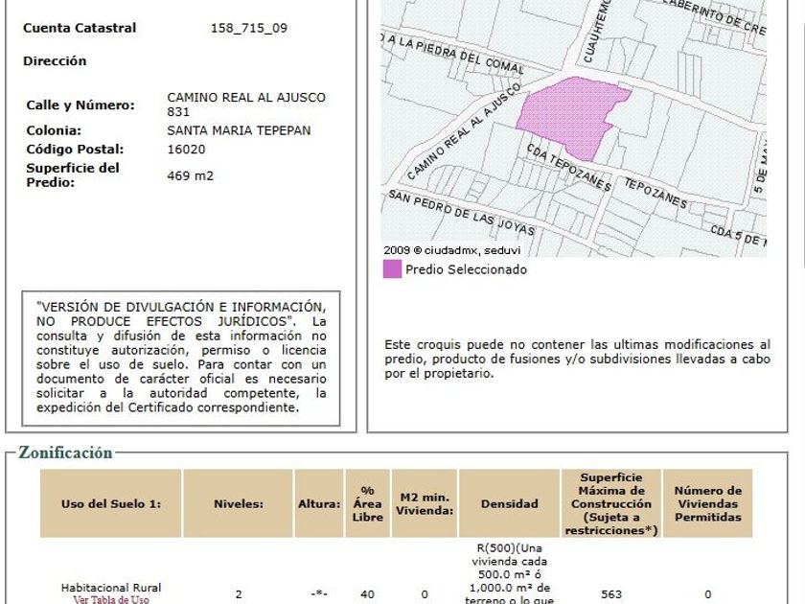Click the SAN PEDRO DE LAS JOYAS street label
Image resolution: width=805 pixels, height=604 pixels.
pyautogui.click(x=461, y=212)
